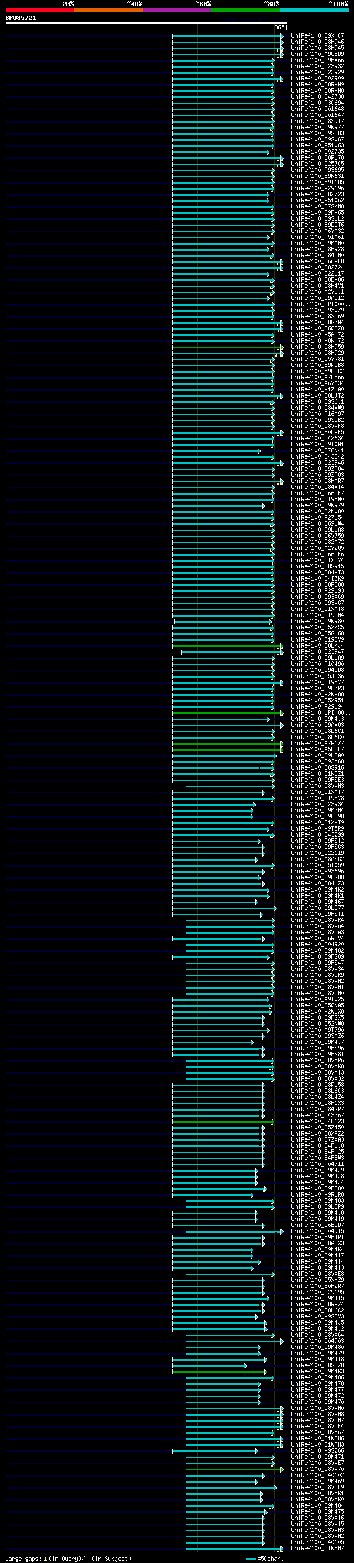The height and width of the screenshot is (1563, 354).
Task: Select the query name BP085721
Action: click(20, 18)
